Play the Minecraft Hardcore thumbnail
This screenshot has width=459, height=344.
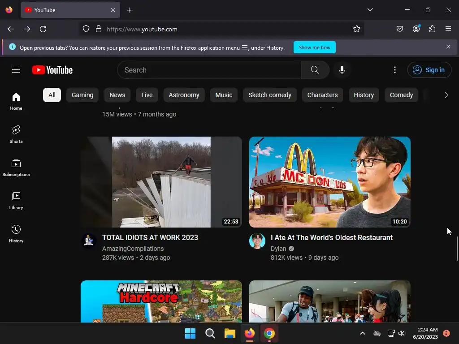(161, 301)
